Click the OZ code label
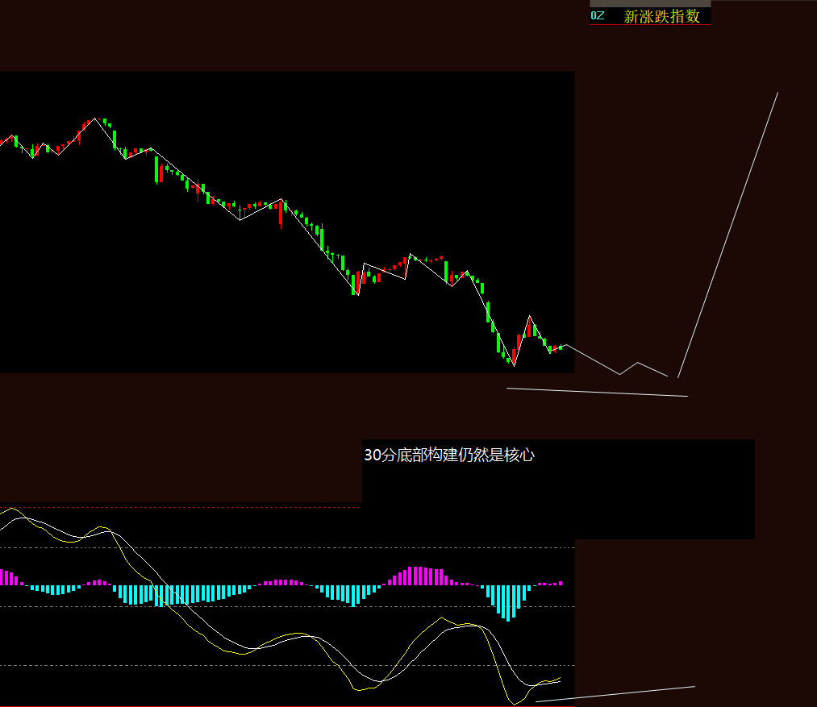 [x=598, y=15]
